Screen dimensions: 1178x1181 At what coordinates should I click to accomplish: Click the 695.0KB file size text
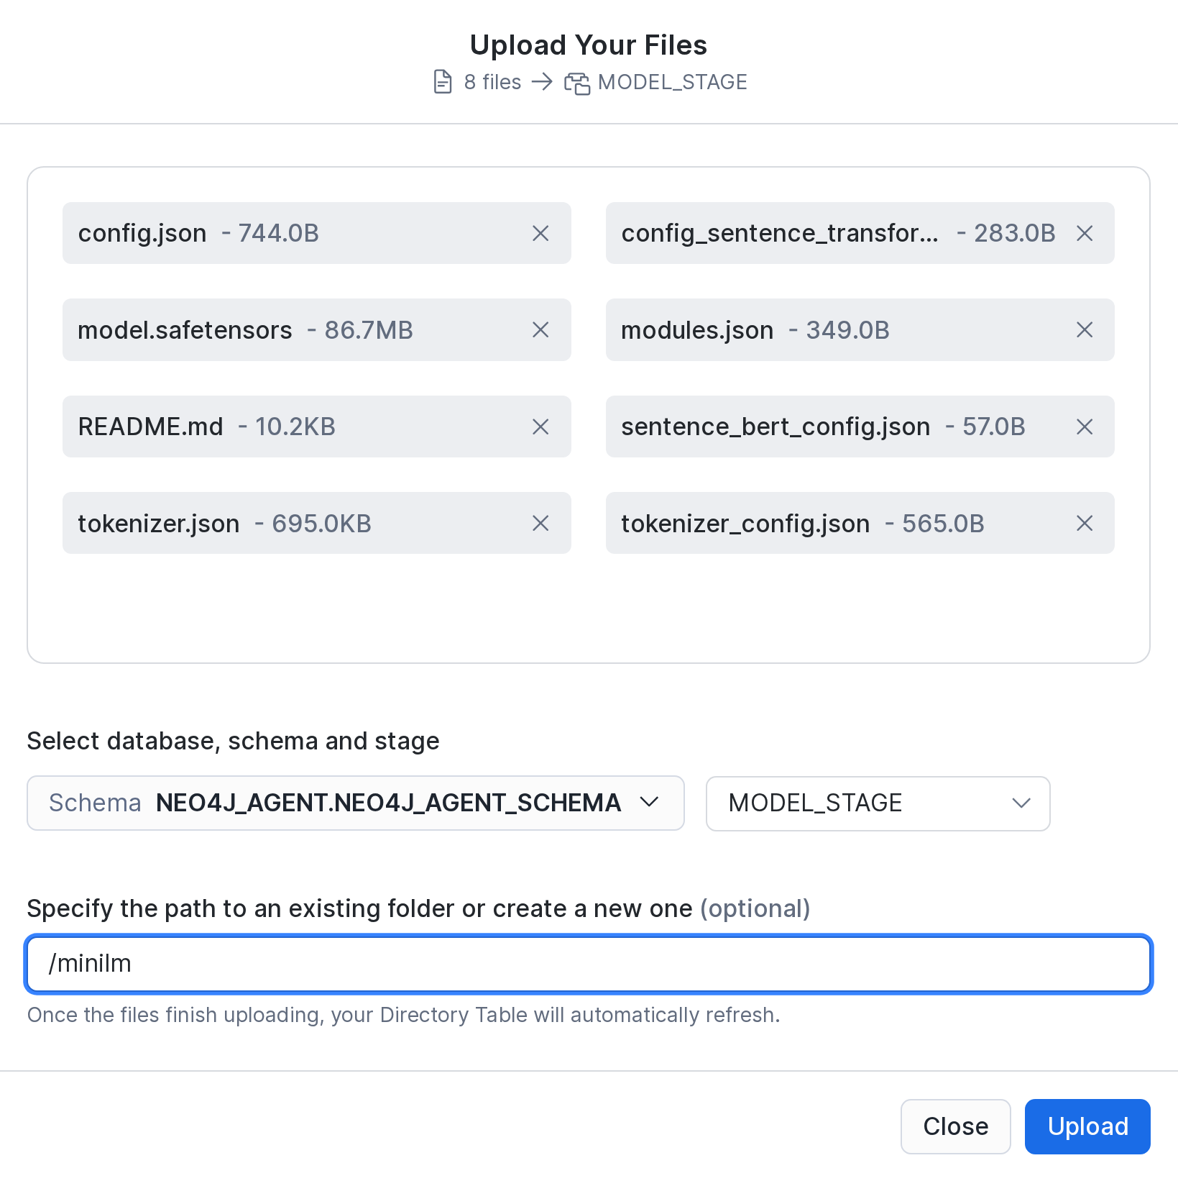321,524
